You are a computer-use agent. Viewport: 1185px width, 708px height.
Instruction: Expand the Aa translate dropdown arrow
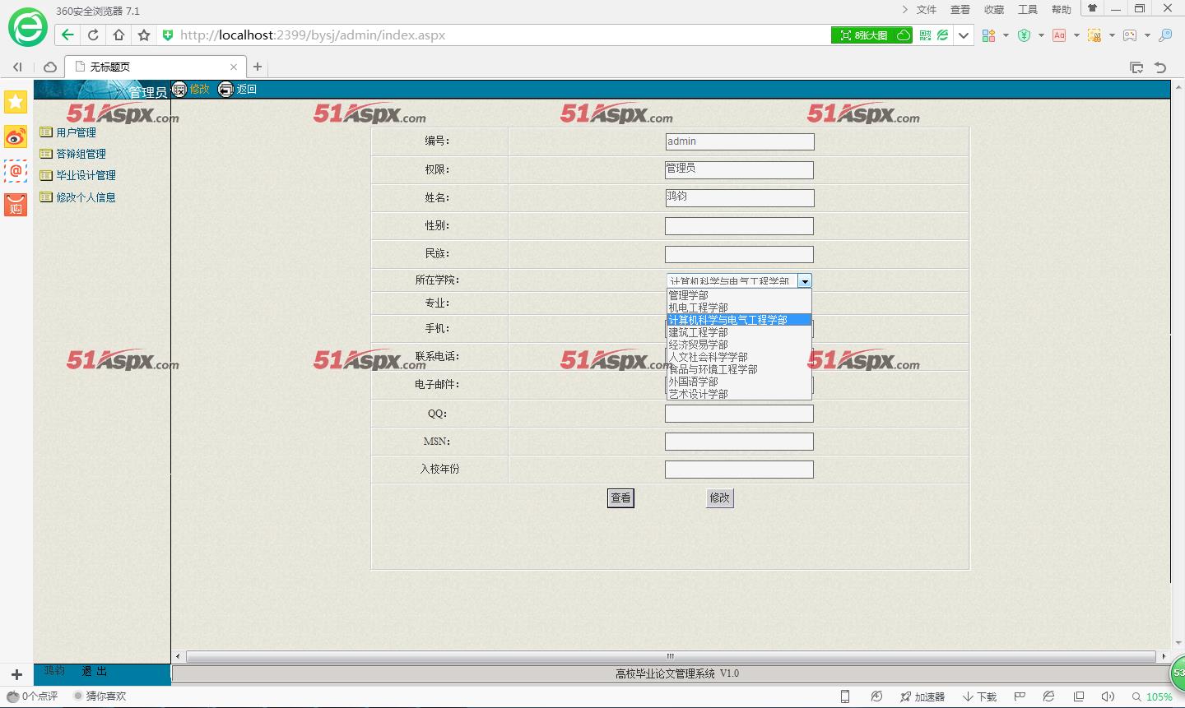tap(1076, 35)
